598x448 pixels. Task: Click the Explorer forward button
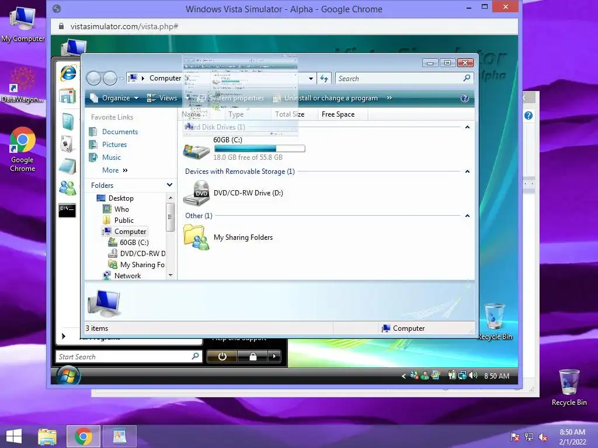[x=110, y=79]
